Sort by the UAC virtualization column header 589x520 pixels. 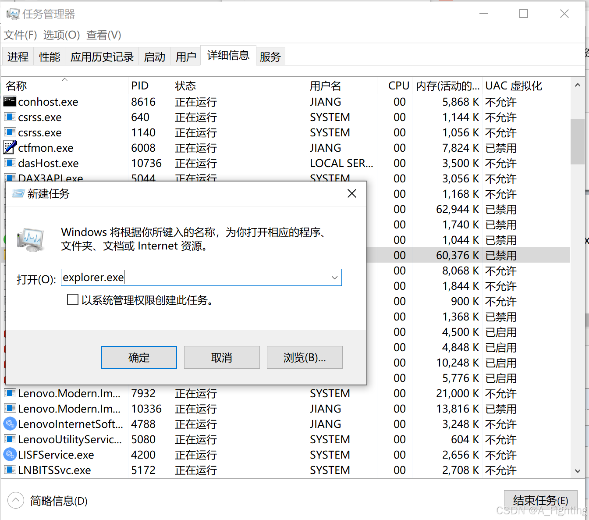[526, 85]
